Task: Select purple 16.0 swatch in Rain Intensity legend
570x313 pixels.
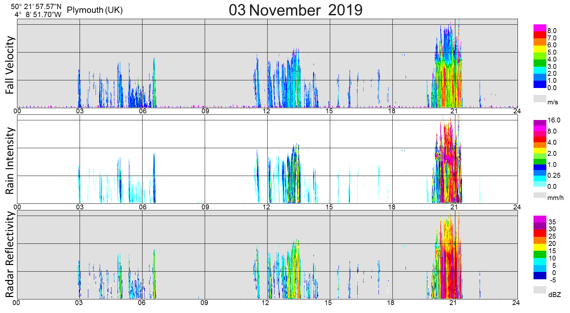Action: point(540,123)
